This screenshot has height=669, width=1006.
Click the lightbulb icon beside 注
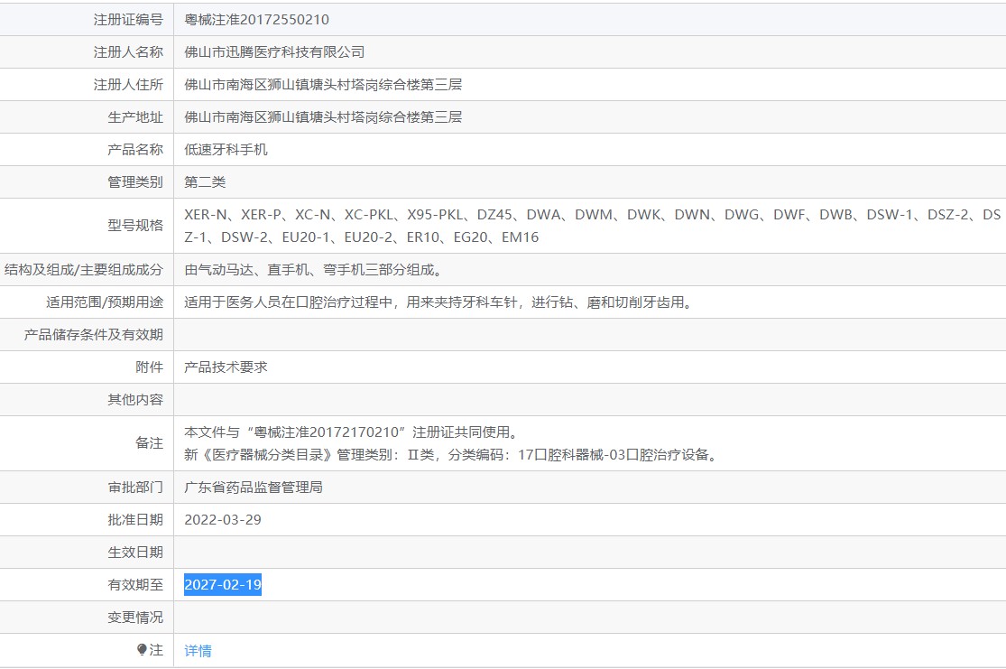(x=142, y=650)
